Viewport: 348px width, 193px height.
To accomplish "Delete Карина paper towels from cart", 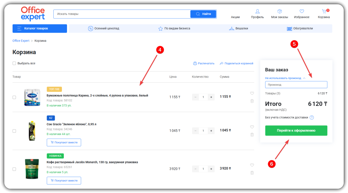I will click(x=252, y=101).
